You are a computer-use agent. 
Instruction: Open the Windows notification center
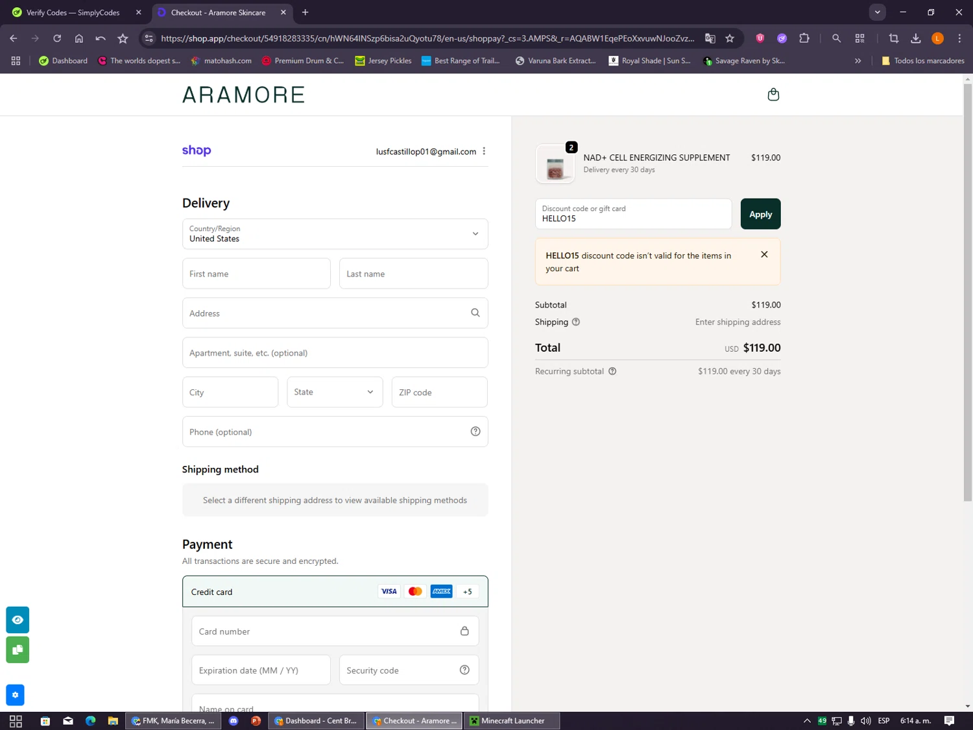[949, 721]
